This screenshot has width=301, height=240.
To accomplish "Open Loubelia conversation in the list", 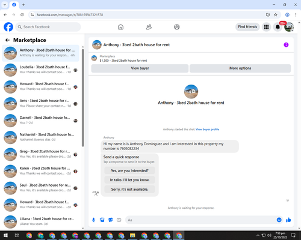I will click(40, 70).
